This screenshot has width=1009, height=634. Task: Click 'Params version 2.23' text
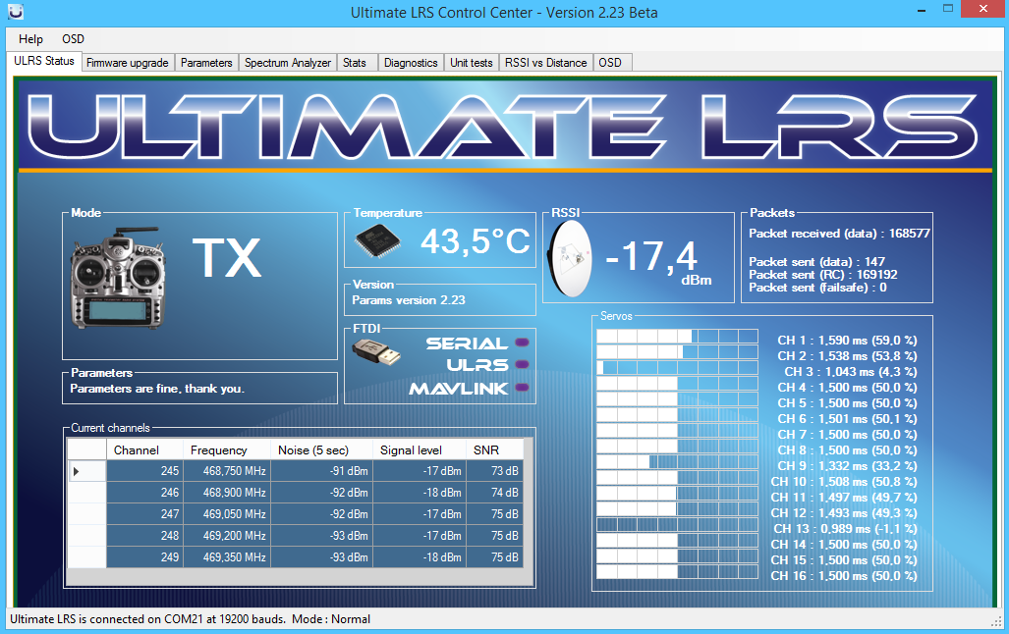pos(409,300)
